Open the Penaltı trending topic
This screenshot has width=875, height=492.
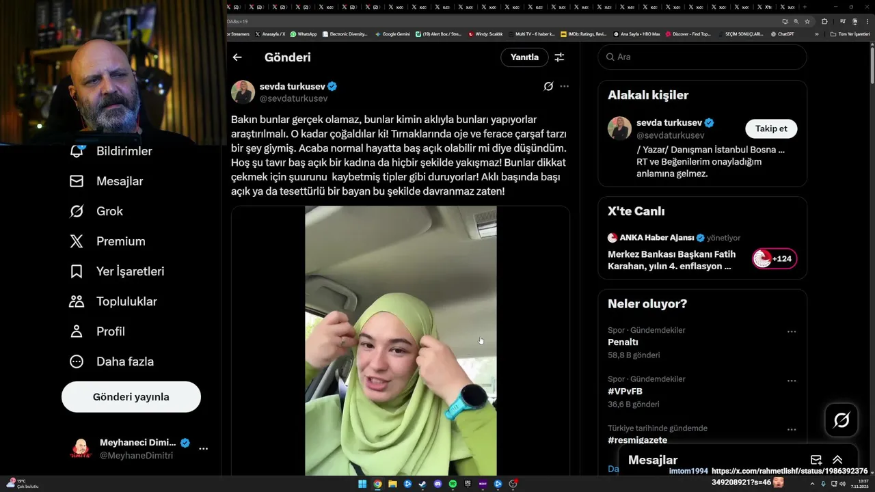(623, 342)
